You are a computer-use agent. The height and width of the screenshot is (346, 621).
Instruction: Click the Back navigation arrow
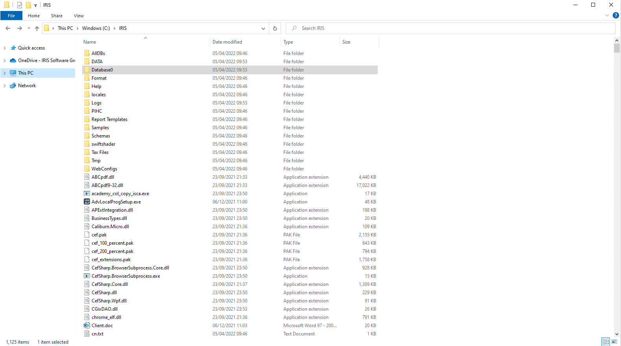click(8, 28)
